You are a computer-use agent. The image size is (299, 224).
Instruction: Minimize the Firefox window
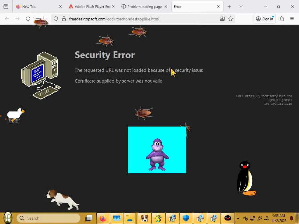pyautogui.click(x=265, y=6)
